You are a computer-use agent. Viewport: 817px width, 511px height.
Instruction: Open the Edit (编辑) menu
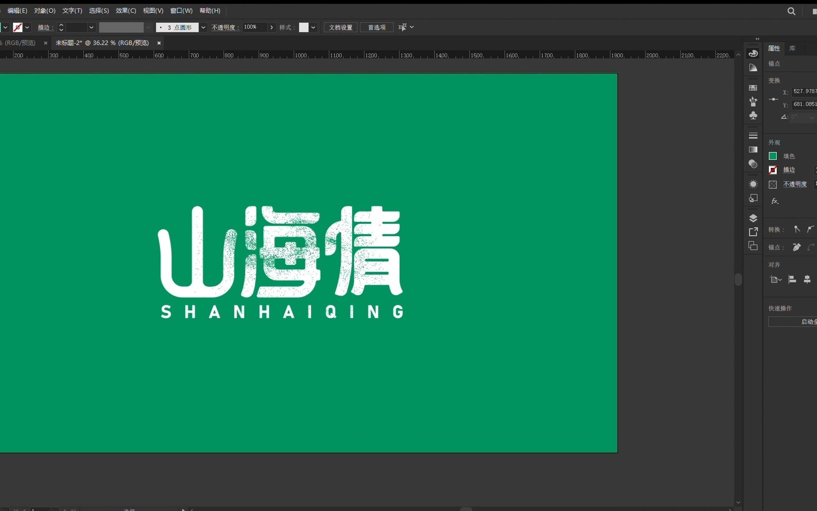point(17,10)
